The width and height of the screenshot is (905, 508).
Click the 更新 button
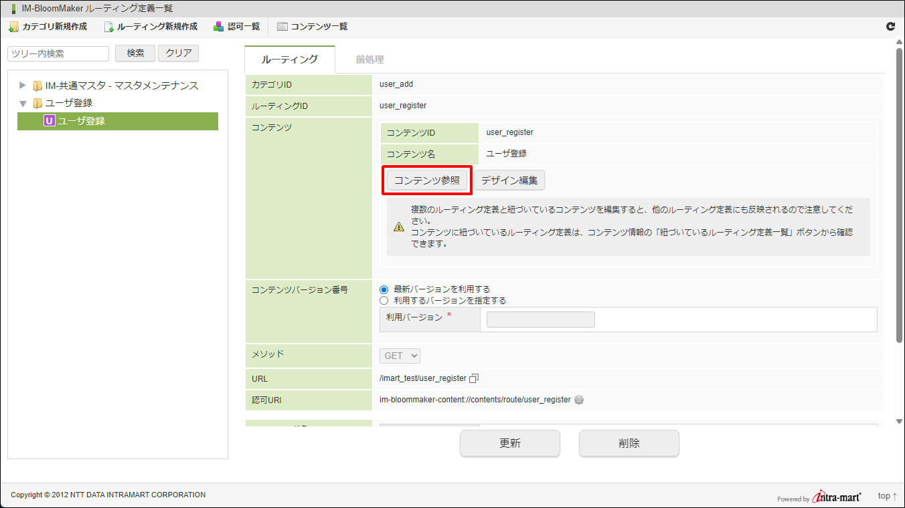pos(510,443)
